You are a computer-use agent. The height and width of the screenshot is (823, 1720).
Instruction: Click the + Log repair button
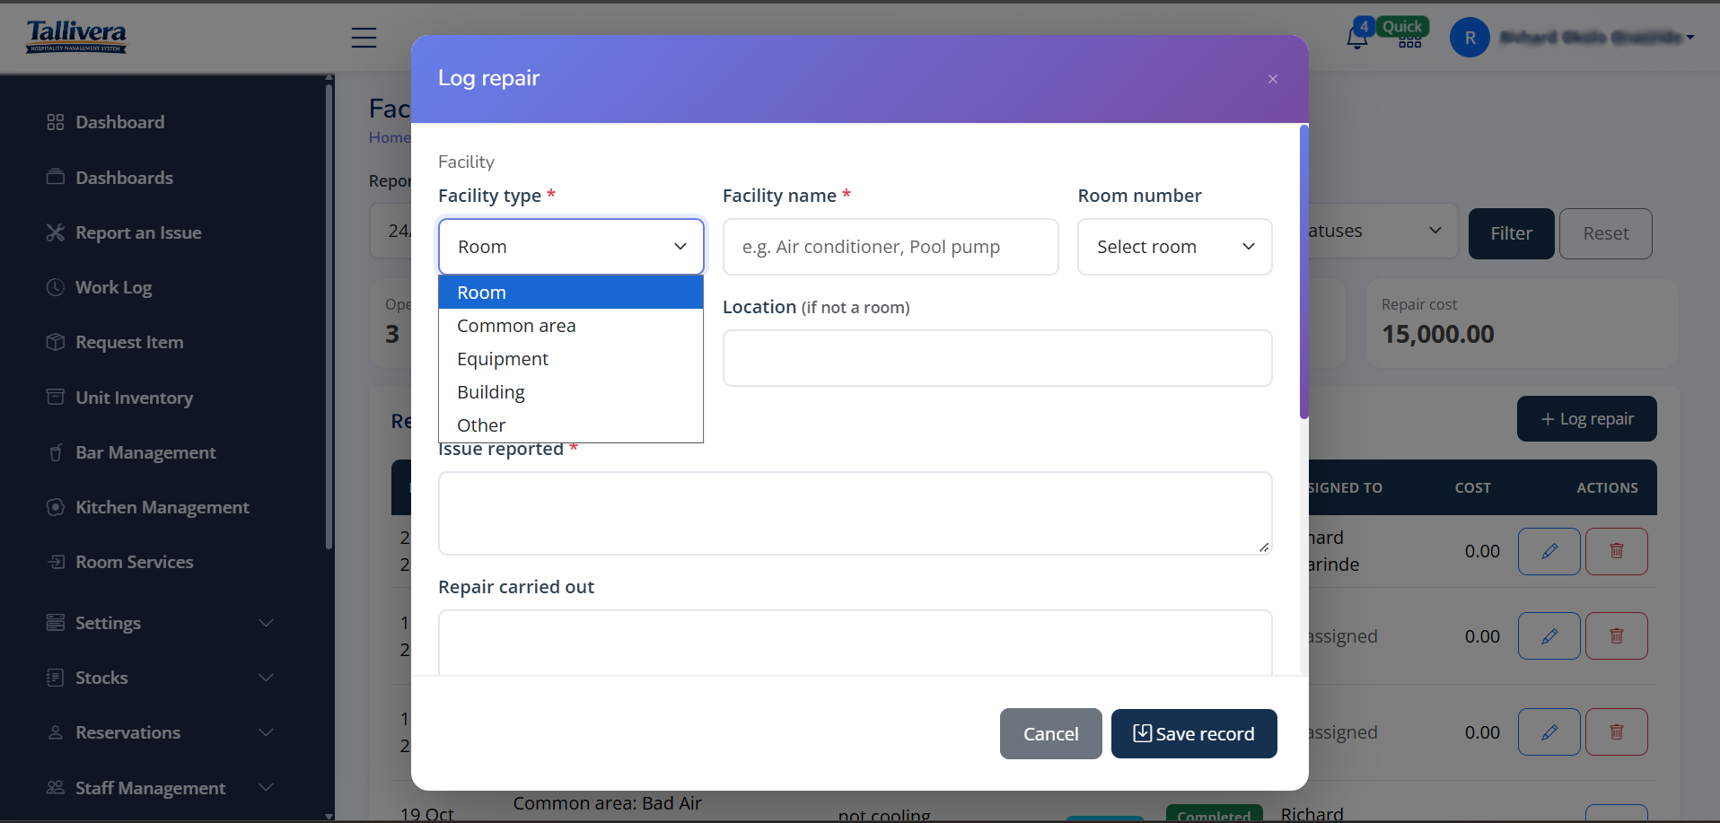(x=1586, y=419)
